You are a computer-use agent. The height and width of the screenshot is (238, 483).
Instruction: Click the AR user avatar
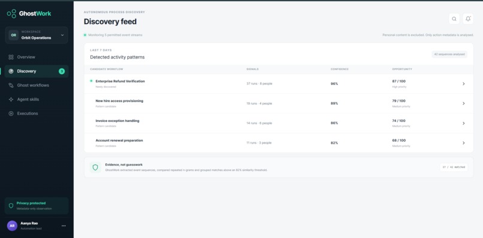click(12, 225)
